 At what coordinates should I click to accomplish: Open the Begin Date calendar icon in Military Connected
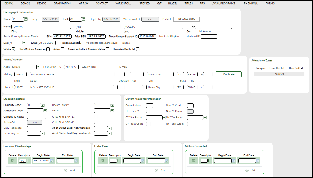[x=234, y=160]
